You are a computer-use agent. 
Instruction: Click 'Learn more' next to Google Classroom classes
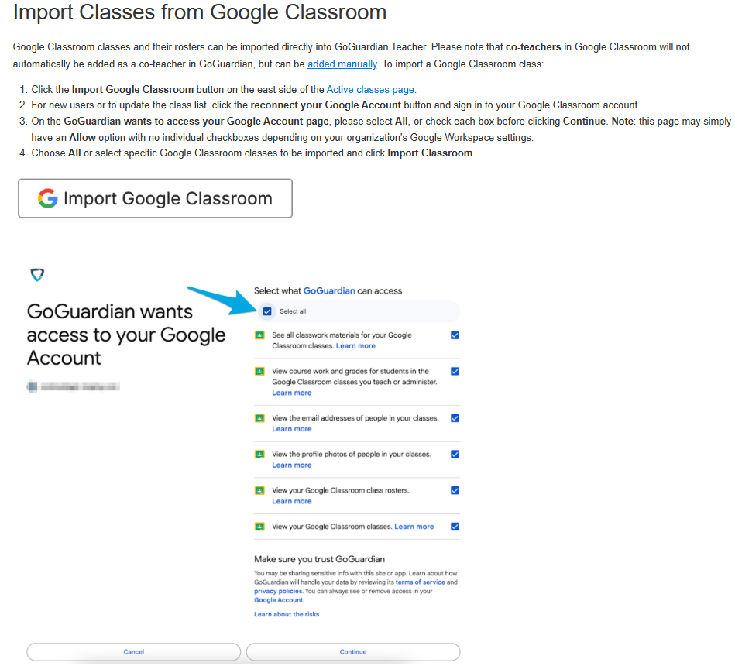coord(414,527)
